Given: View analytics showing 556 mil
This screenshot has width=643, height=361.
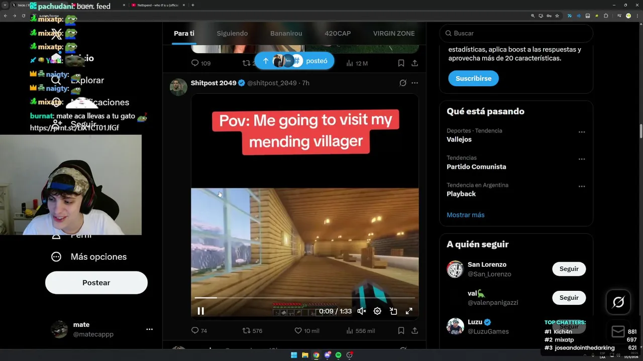Looking at the screenshot, I should 360,330.
